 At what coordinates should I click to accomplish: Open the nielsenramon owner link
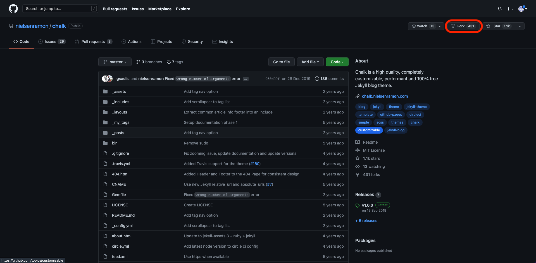point(32,26)
